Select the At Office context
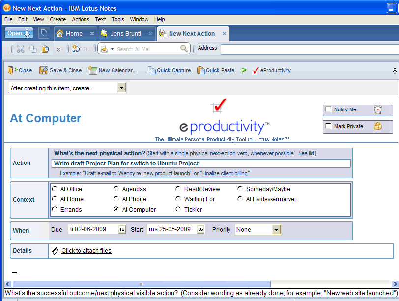 (x=55, y=189)
